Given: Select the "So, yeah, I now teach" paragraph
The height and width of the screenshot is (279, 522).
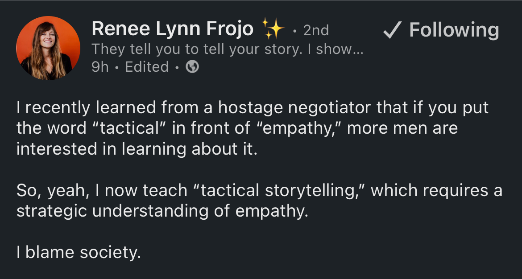Looking at the screenshot, I should [x=259, y=201].
